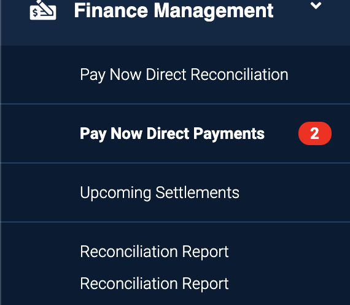The width and height of the screenshot is (350, 305).
Task: Click the red badge showing 2
Action: (x=315, y=133)
